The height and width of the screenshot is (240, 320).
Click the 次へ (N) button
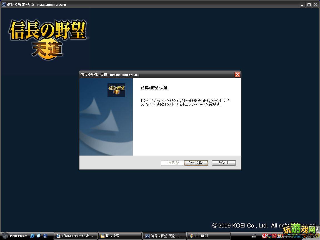[196, 163]
